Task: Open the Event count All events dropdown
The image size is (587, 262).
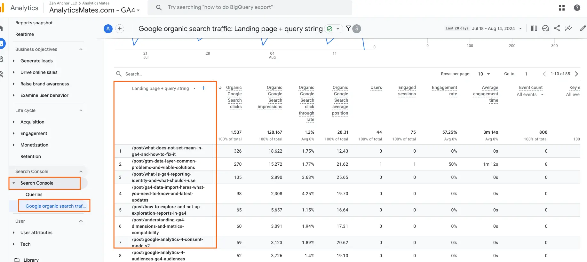Action: [530, 94]
